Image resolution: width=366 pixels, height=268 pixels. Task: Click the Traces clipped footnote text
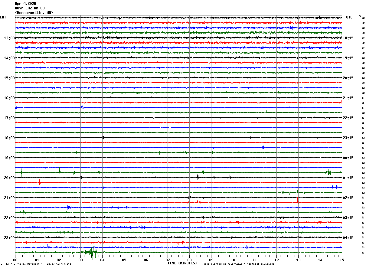(x=237, y=264)
